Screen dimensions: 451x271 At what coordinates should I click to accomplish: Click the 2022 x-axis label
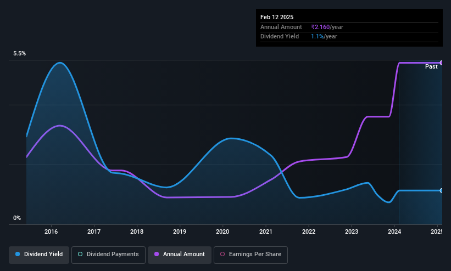(309, 232)
